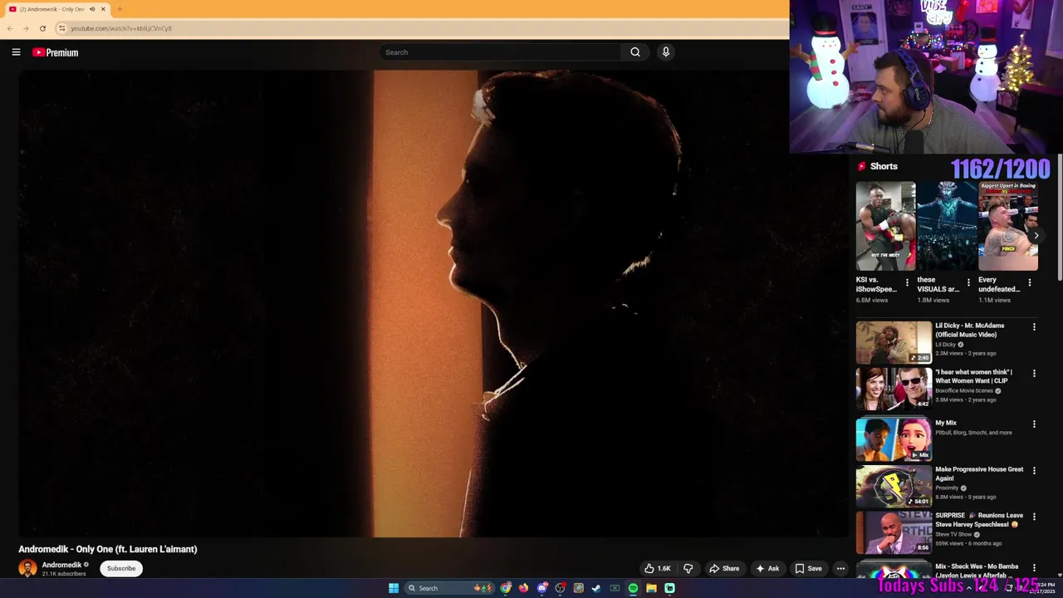
Task: Open the Windows Start menu
Action: [x=394, y=588]
